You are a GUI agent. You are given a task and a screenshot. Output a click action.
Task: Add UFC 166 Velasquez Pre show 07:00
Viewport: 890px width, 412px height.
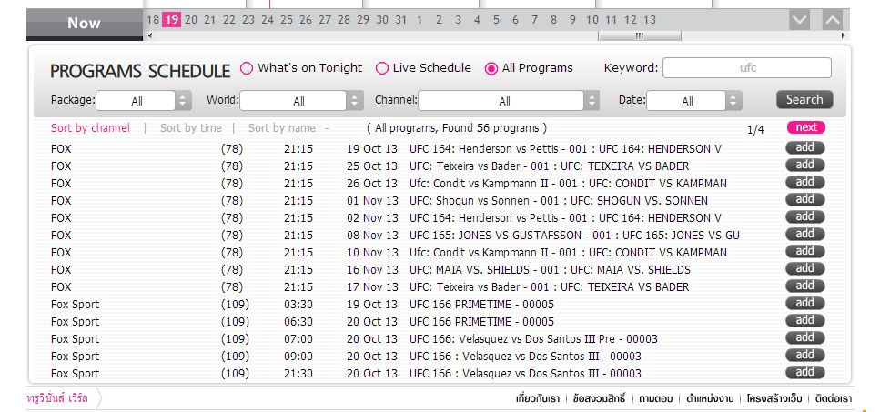coord(804,337)
